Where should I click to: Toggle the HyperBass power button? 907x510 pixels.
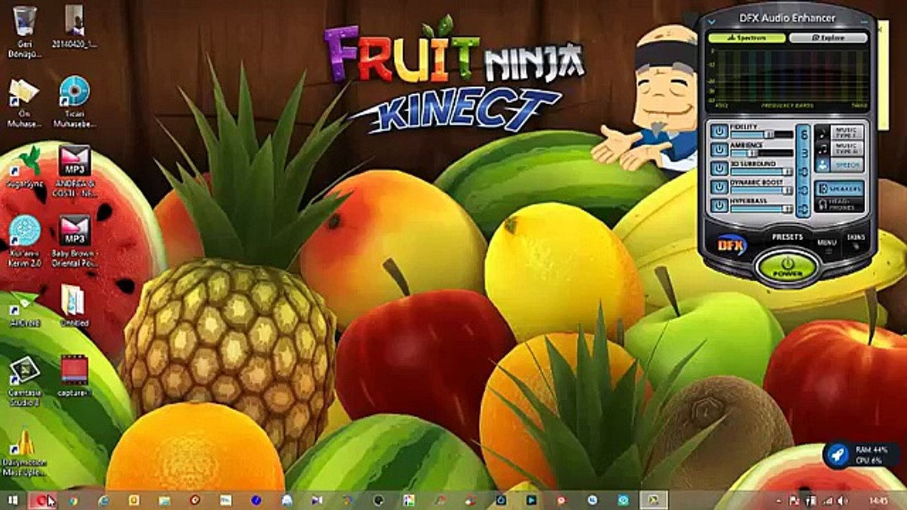pyautogui.click(x=719, y=207)
